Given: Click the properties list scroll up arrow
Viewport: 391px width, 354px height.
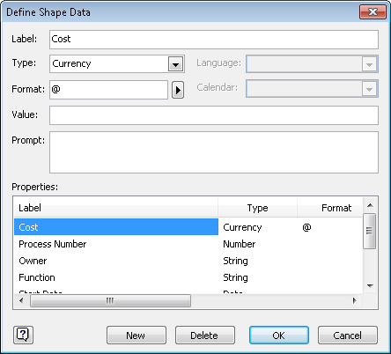Looking at the screenshot, I should coord(370,205).
